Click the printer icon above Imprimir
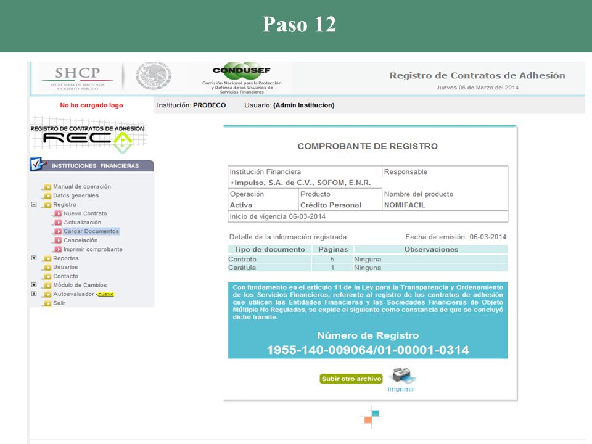The height and width of the screenshot is (444, 592). [403, 375]
